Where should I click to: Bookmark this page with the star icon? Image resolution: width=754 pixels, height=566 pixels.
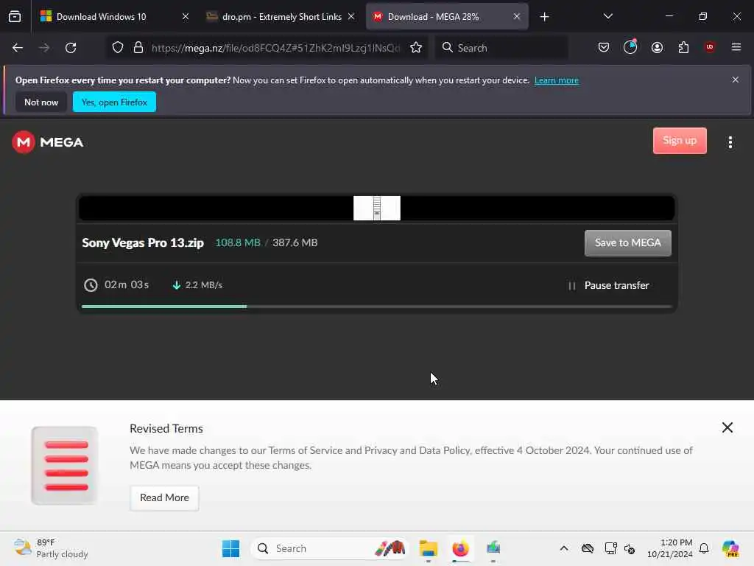416,48
